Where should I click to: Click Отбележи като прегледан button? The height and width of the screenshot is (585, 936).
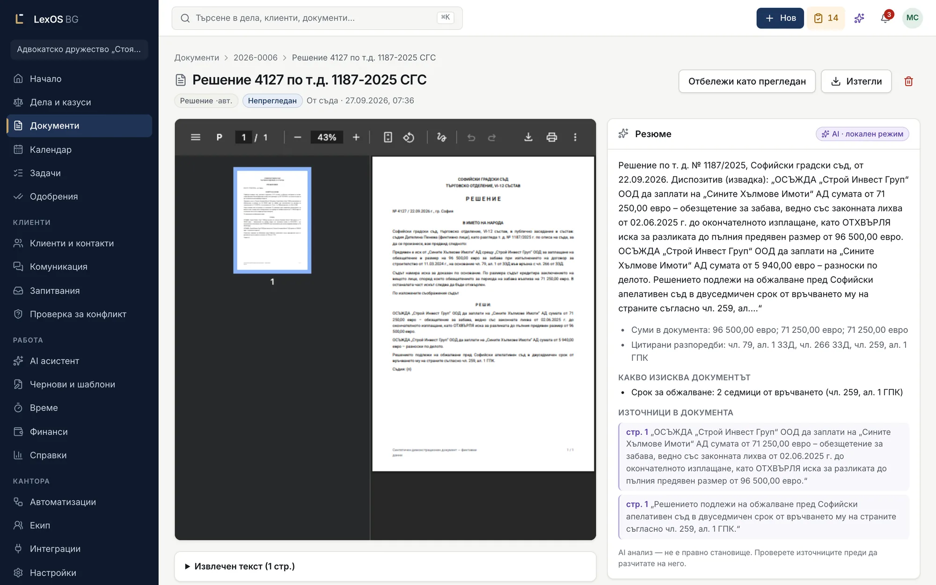pyautogui.click(x=747, y=81)
